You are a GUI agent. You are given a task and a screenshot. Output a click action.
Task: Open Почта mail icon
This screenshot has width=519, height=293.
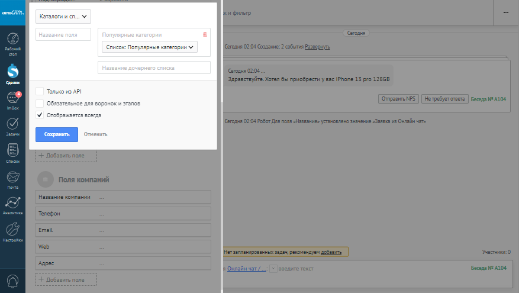point(12,179)
